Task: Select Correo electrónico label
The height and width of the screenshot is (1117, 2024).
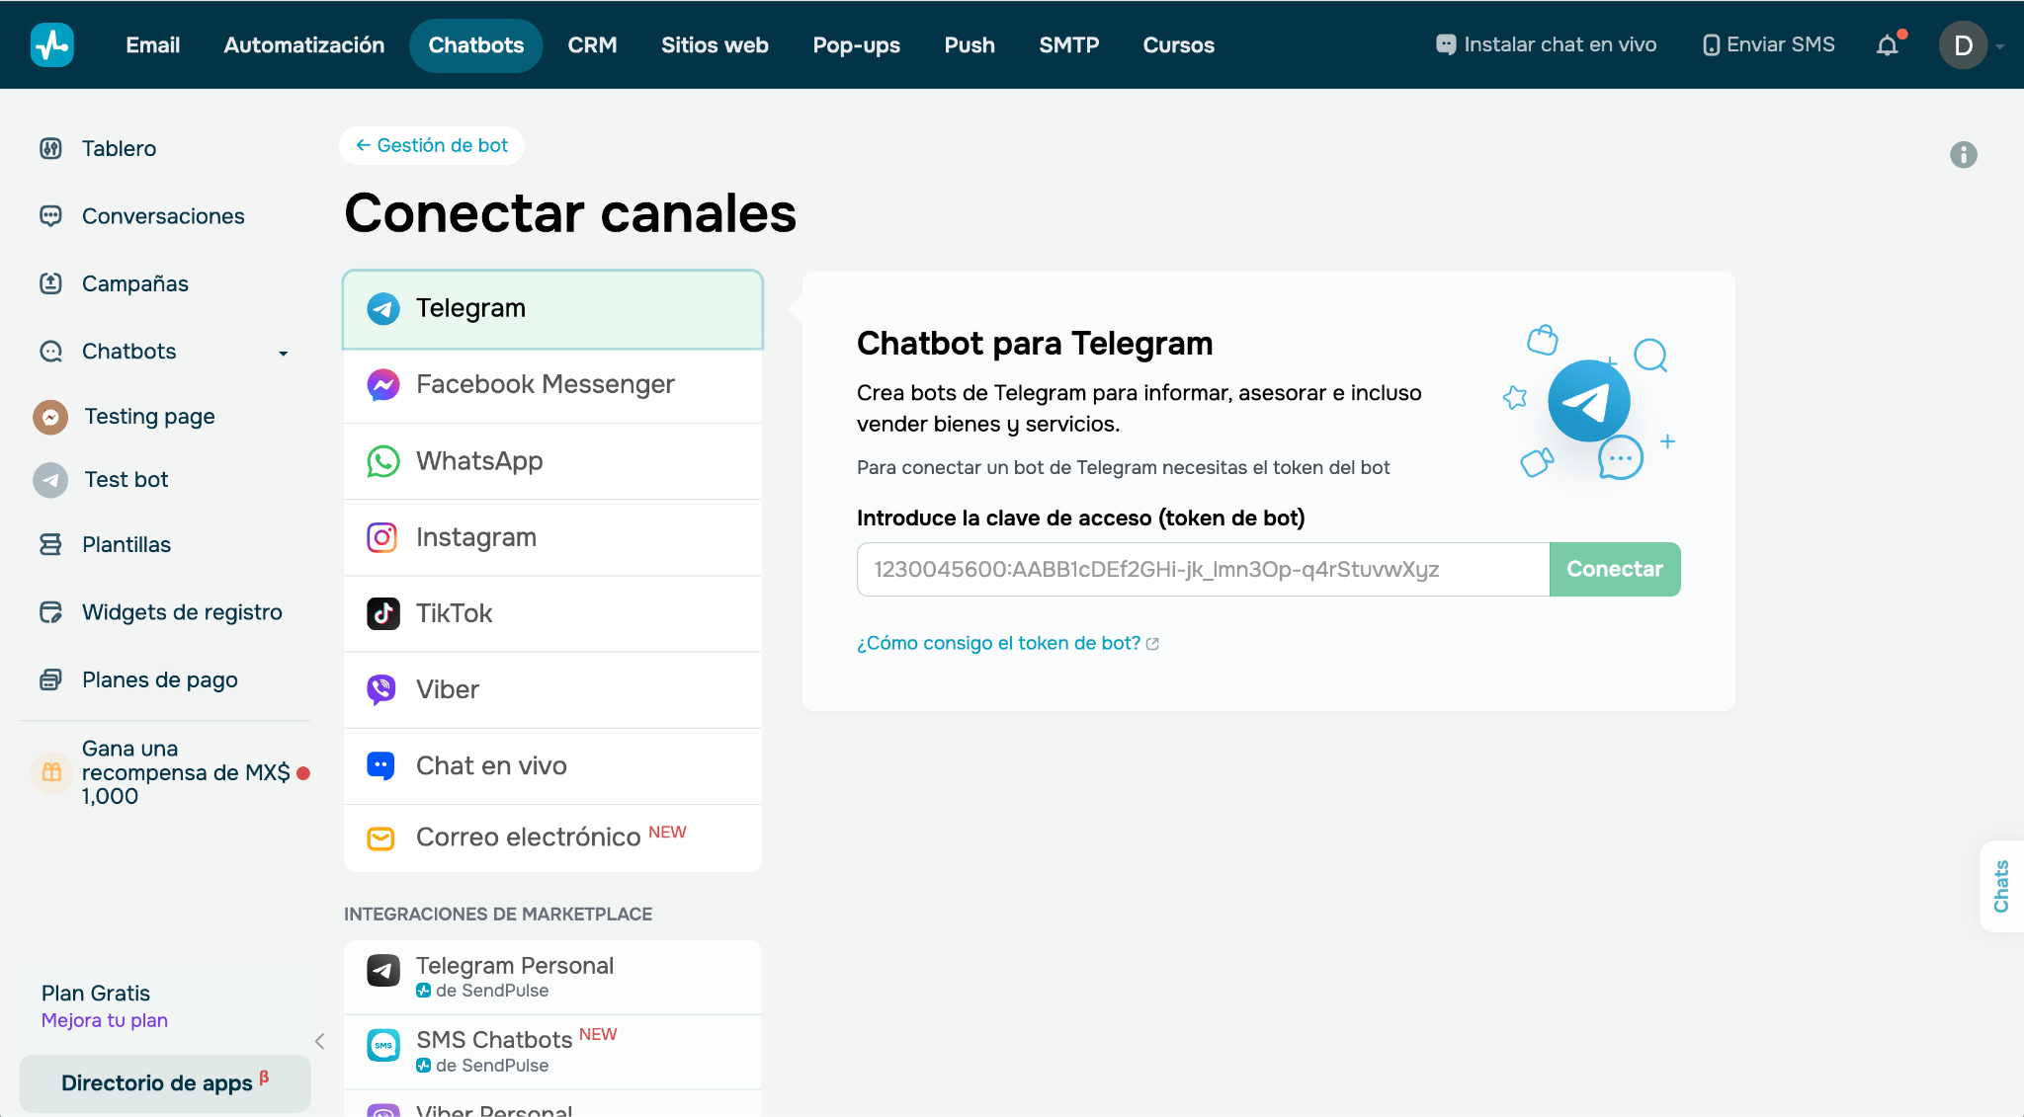Action: coord(529,838)
